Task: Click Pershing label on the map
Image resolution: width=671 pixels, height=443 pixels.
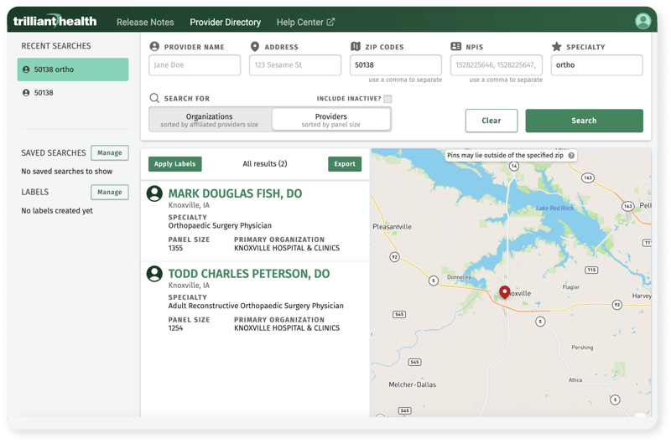Action: 582,348
